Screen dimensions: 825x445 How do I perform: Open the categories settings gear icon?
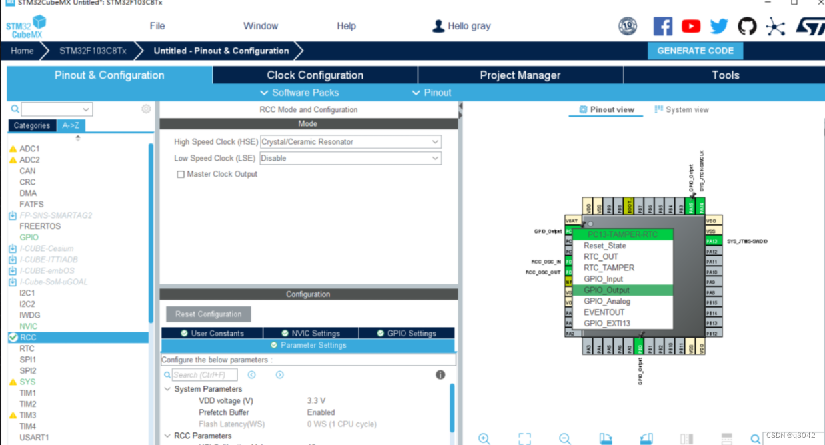point(146,109)
